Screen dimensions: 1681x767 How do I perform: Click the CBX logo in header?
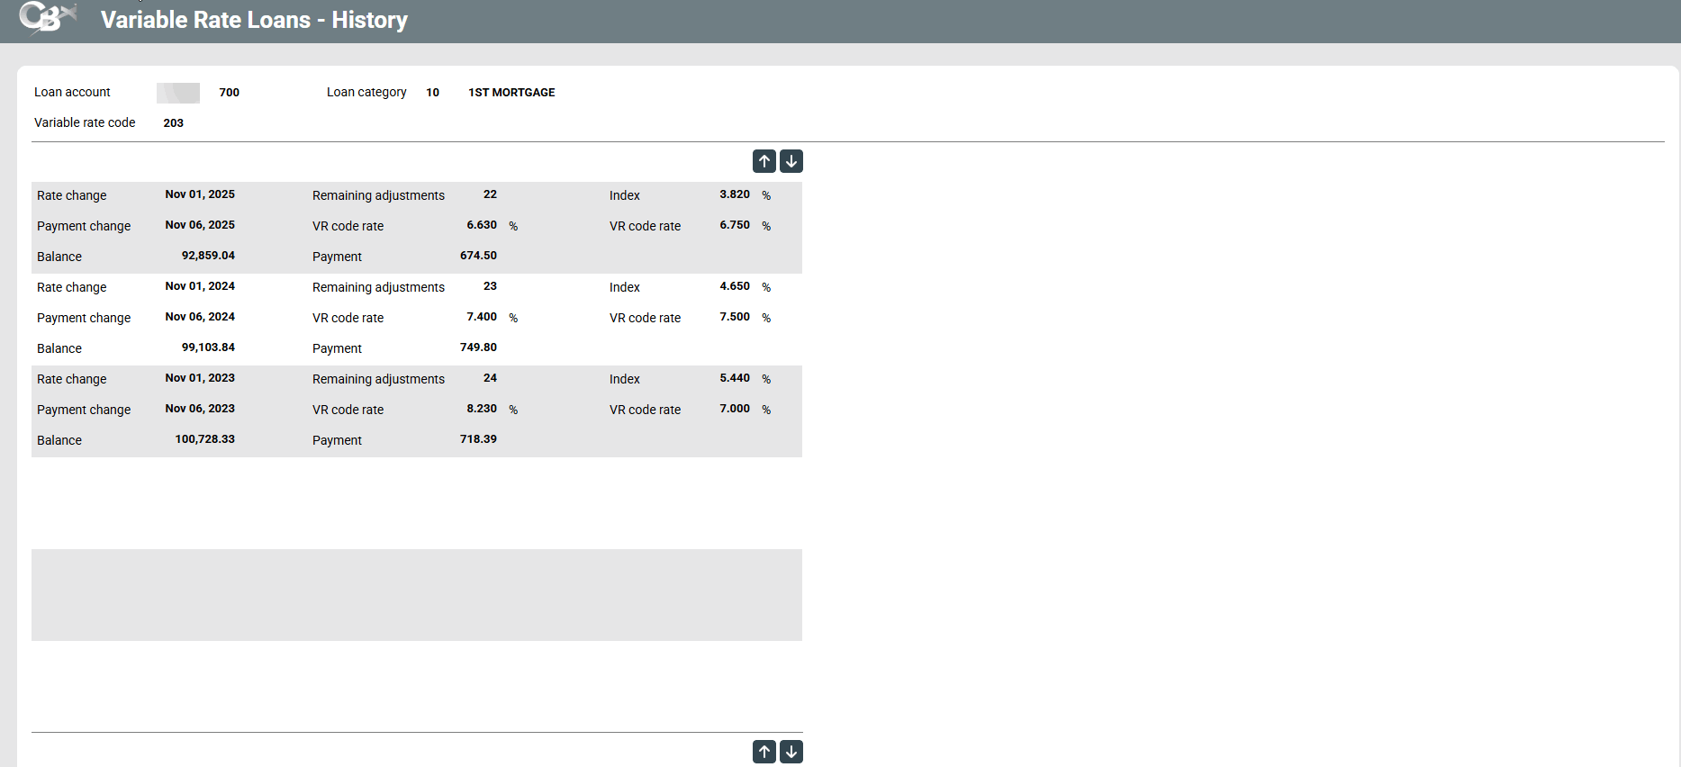point(47,18)
